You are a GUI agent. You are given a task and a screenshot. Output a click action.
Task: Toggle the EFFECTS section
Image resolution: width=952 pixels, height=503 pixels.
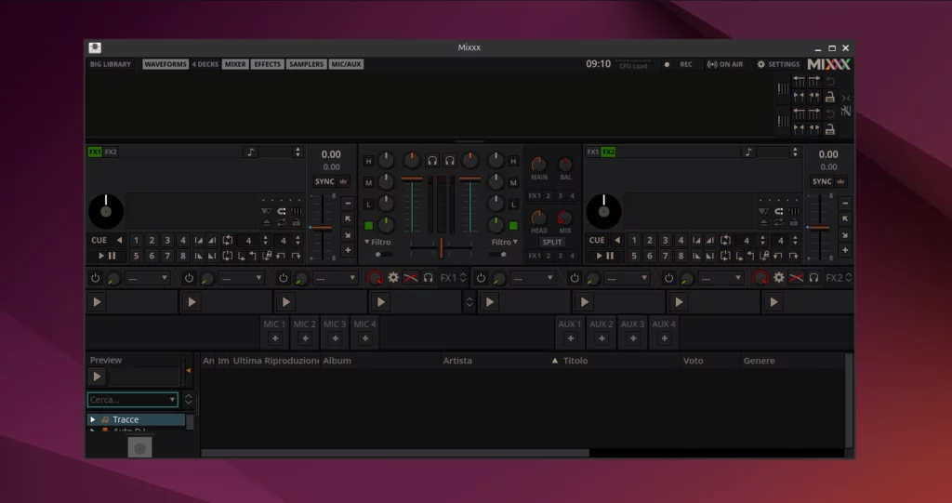tap(267, 64)
